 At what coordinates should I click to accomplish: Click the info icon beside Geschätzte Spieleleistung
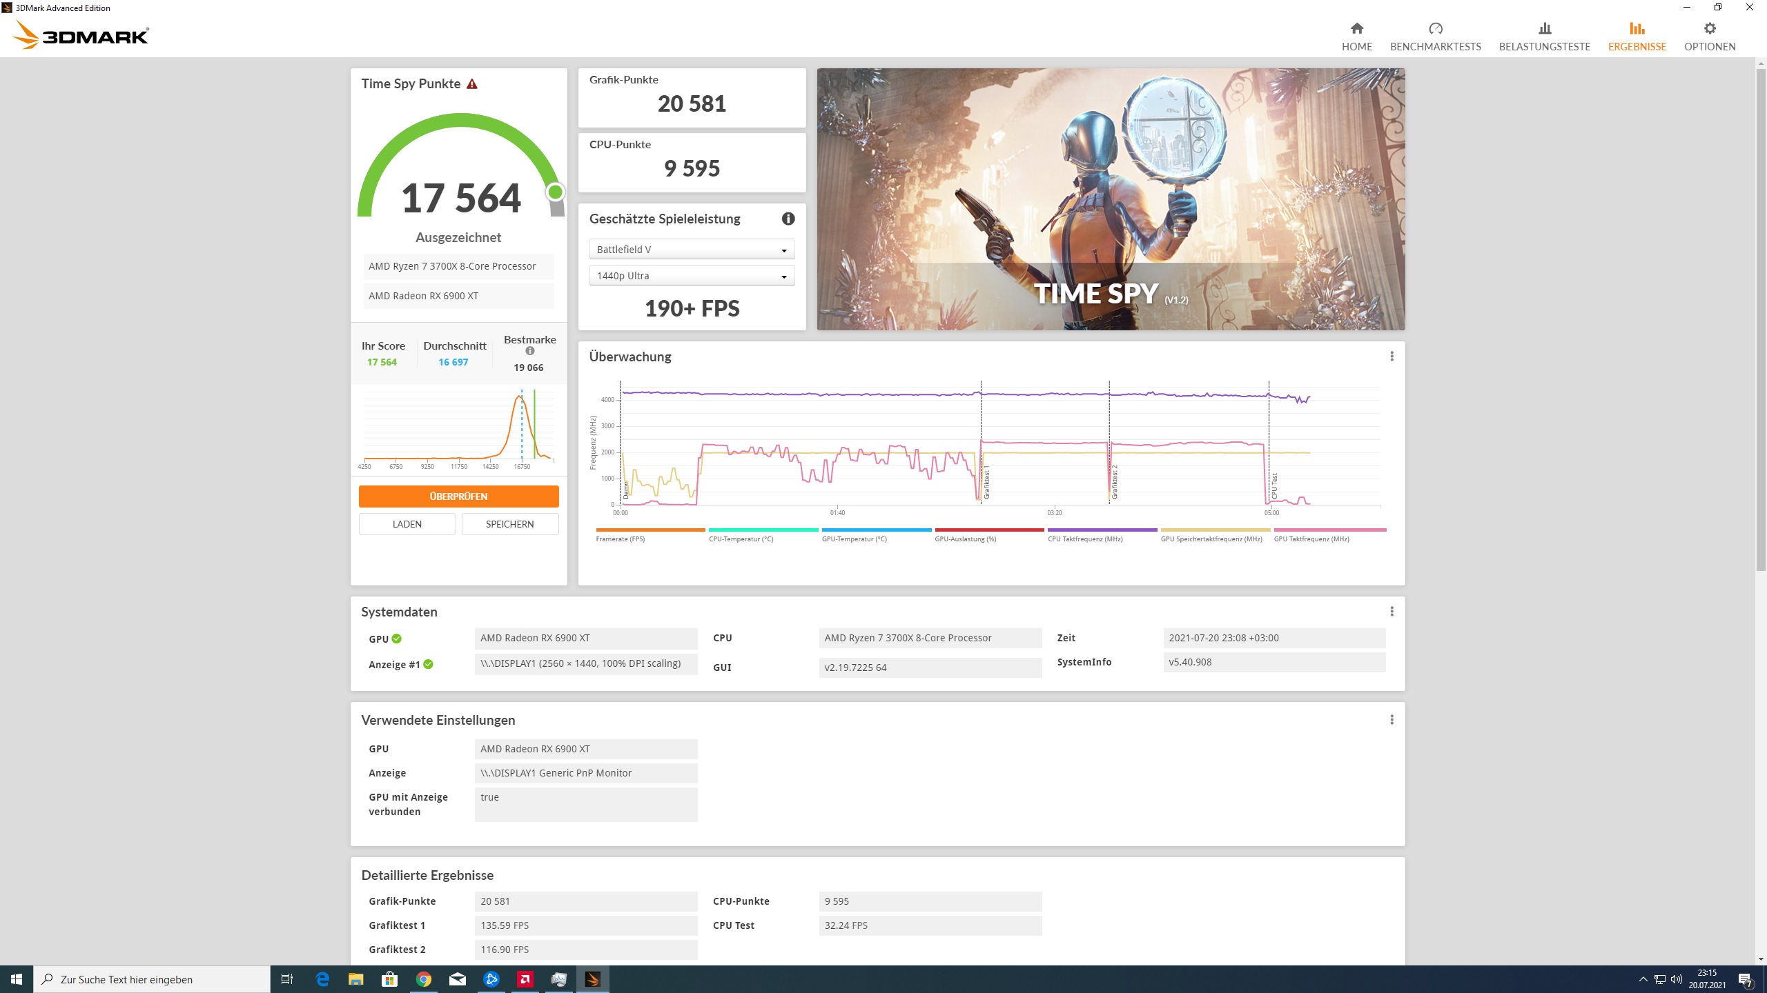[x=788, y=219]
